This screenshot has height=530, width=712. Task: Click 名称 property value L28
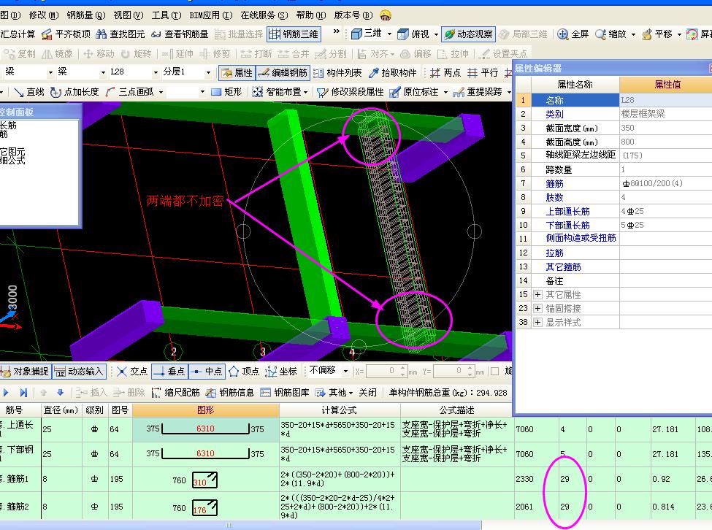(x=666, y=100)
